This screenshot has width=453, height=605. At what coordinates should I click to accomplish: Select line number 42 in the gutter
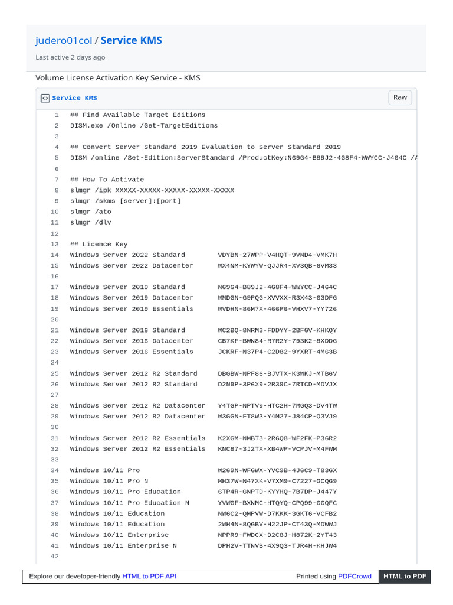[x=55, y=557]
